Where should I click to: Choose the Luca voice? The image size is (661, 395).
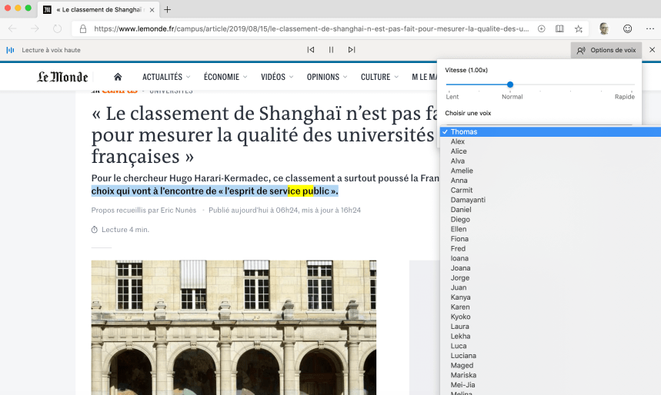(x=550, y=346)
